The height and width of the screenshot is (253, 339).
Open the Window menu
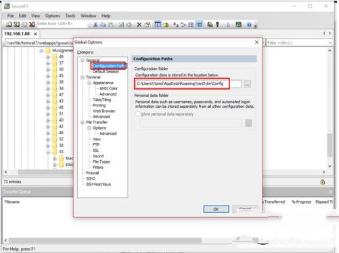click(x=89, y=16)
